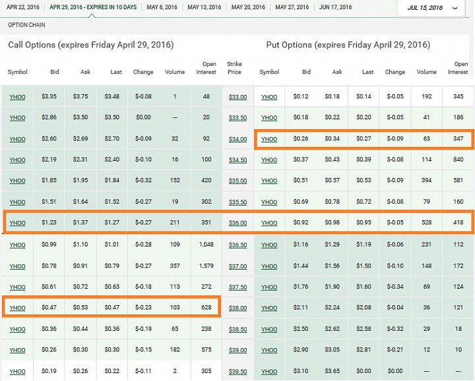
Task: Click the OPTION CHAIN section label
Action: point(26,25)
